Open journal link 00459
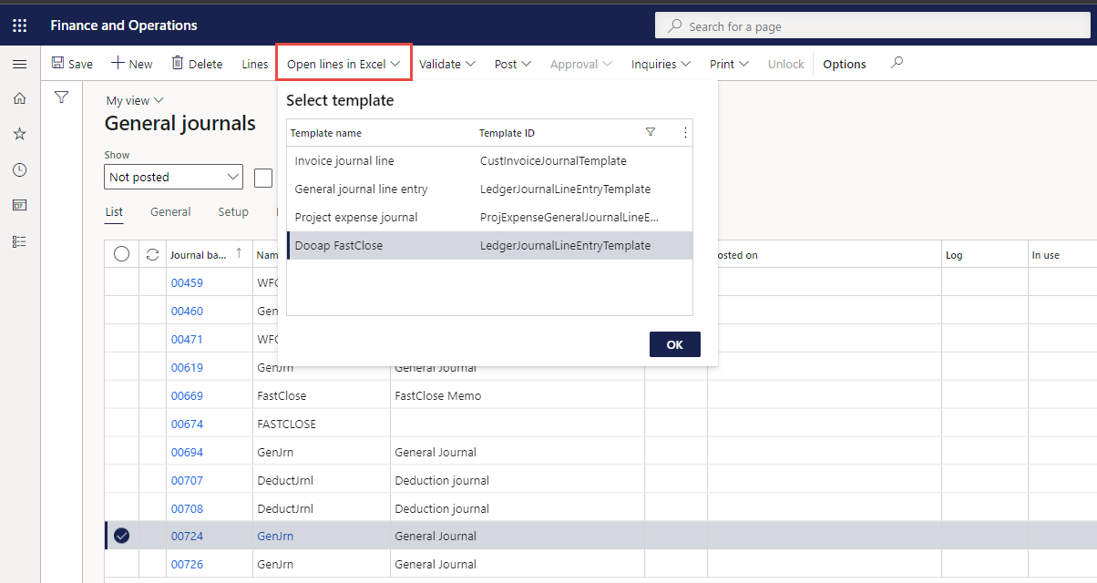1097x583 pixels. pos(187,282)
